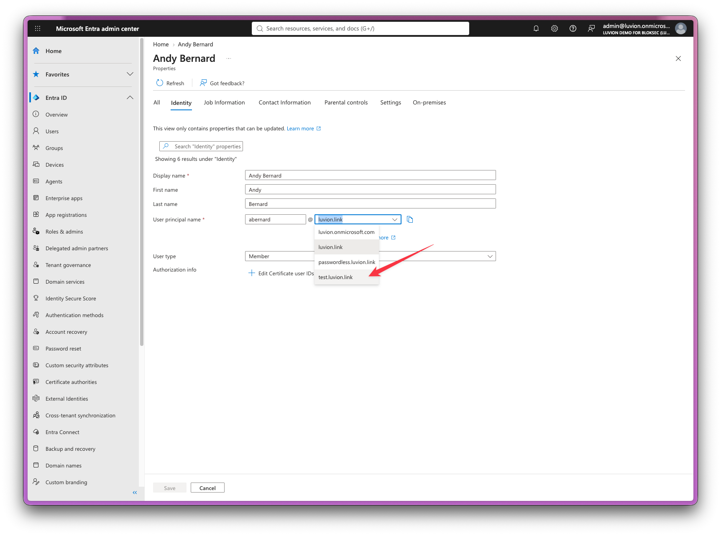Viewport: 721px width, 536px height.
Task: Open the admin account avatar
Action: coord(680,28)
